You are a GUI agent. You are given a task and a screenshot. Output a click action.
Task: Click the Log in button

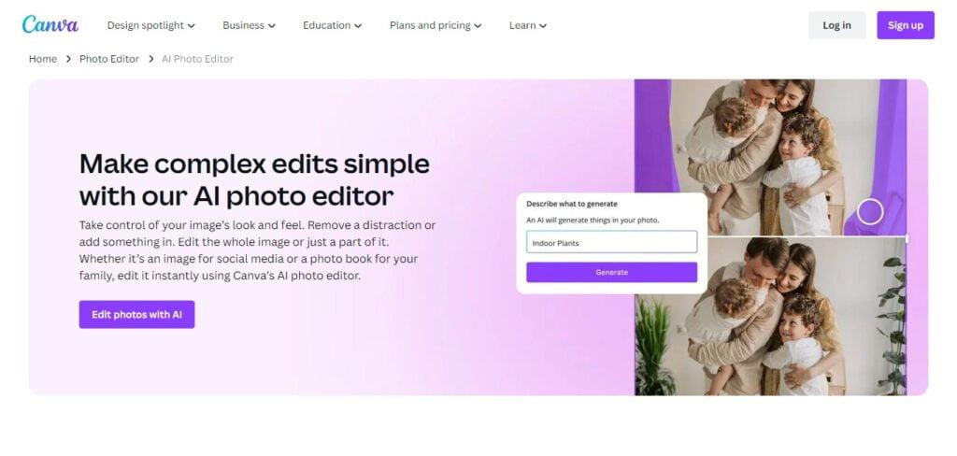pos(836,25)
